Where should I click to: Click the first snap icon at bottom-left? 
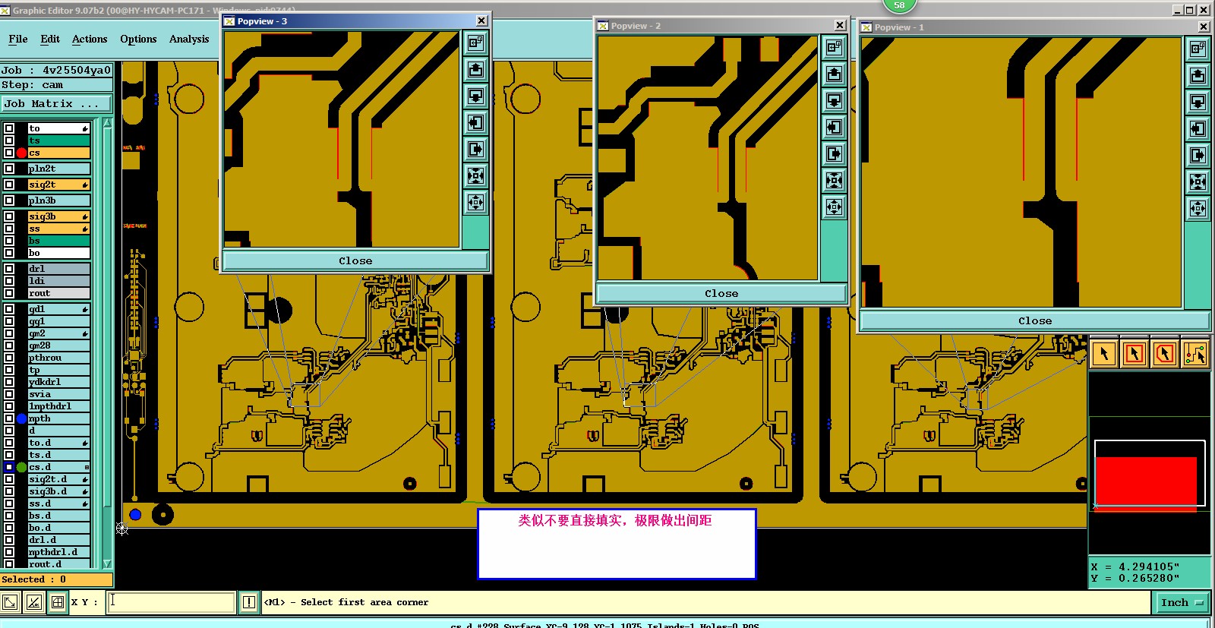(x=11, y=602)
